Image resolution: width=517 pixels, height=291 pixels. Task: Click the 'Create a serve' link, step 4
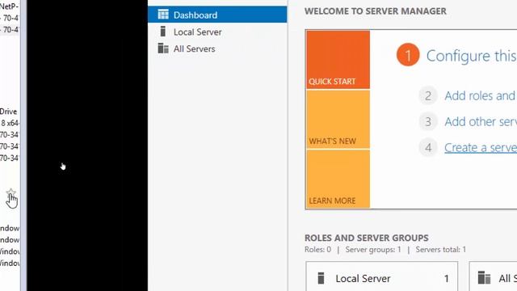[x=481, y=147]
